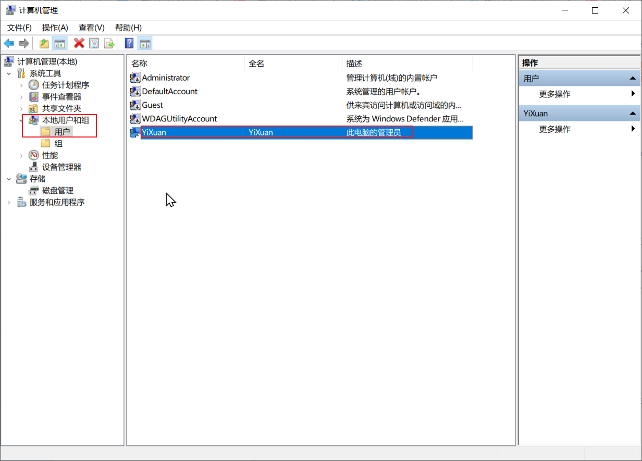The width and height of the screenshot is (642, 461).
Task: Select the Guest name text
Action: point(153,105)
